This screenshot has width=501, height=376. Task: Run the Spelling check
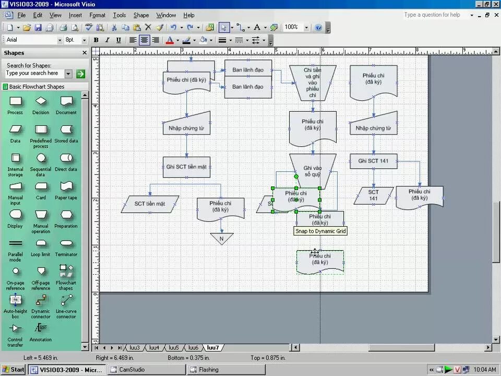tap(89, 28)
